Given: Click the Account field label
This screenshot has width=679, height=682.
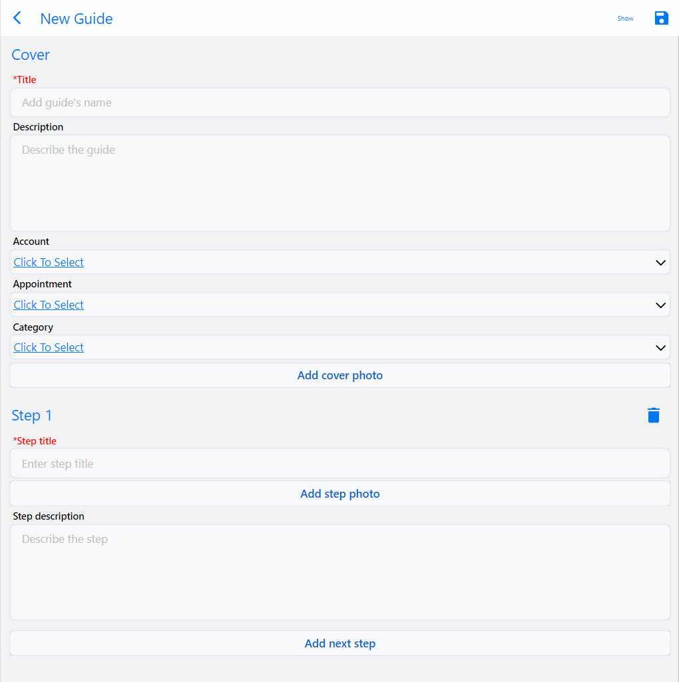Looking at the screenshot, I should pyautogui.click(x=31, y=242).
